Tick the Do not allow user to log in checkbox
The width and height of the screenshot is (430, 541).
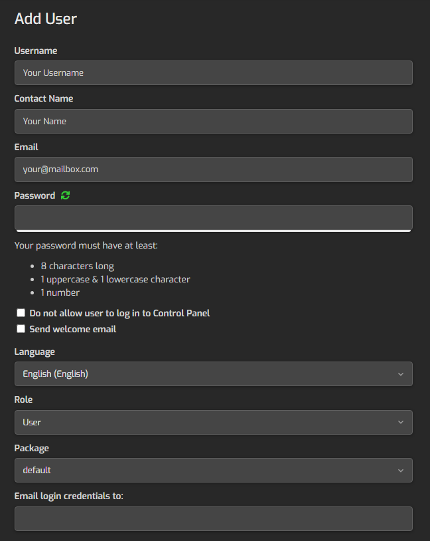click(x=21, y=312)
